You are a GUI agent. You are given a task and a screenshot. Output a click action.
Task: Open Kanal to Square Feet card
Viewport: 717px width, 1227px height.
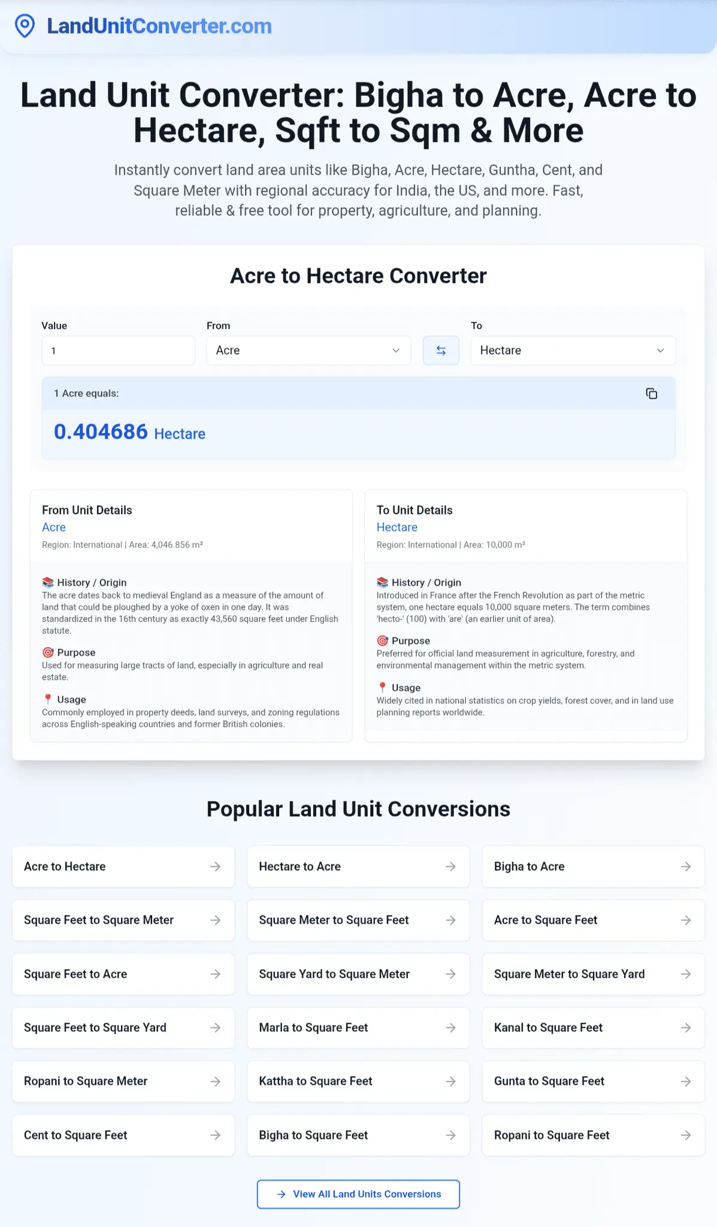click(x=594, y=1027)
